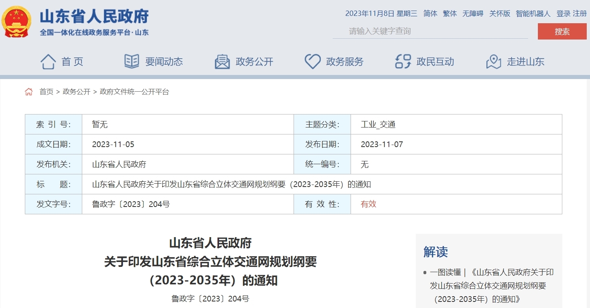Select the 政民互动 people icon

402,61
